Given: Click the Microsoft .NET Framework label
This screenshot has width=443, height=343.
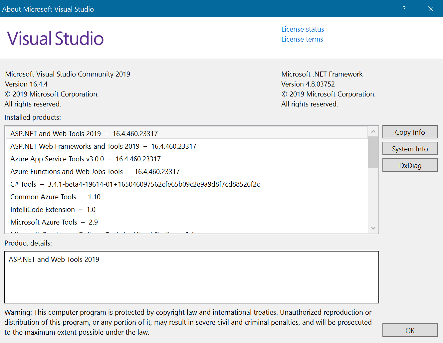Looking at the screenshot, I should [x=322, y=74].
